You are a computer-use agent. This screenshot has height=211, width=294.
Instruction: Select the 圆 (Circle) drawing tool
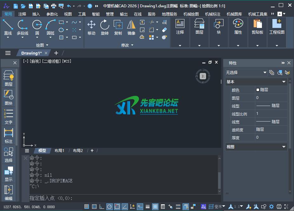point(37,27)
